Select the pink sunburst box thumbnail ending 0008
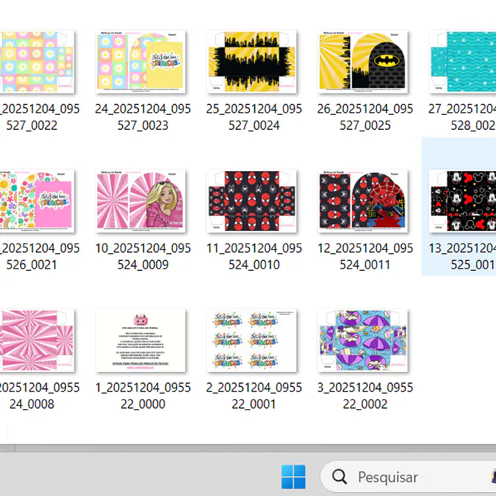The image size is (496, 496). pyautogui.click(x=36, y=341)
